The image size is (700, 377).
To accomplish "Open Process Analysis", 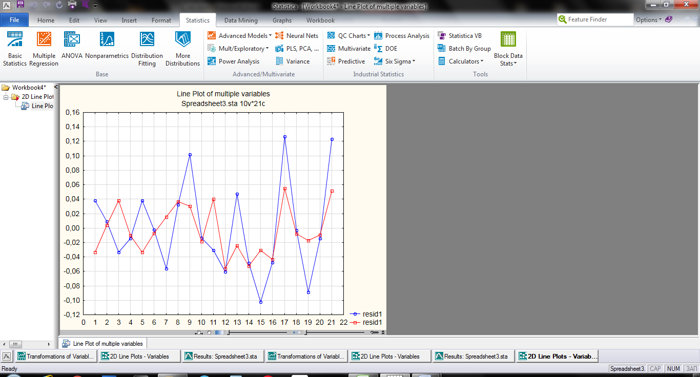I will [x=402, y=36].
